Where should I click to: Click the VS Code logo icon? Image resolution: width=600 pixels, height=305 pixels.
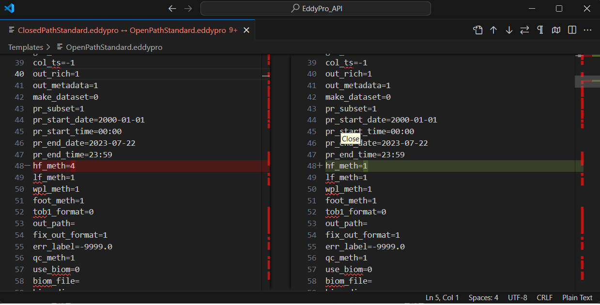tap(9, 8)
